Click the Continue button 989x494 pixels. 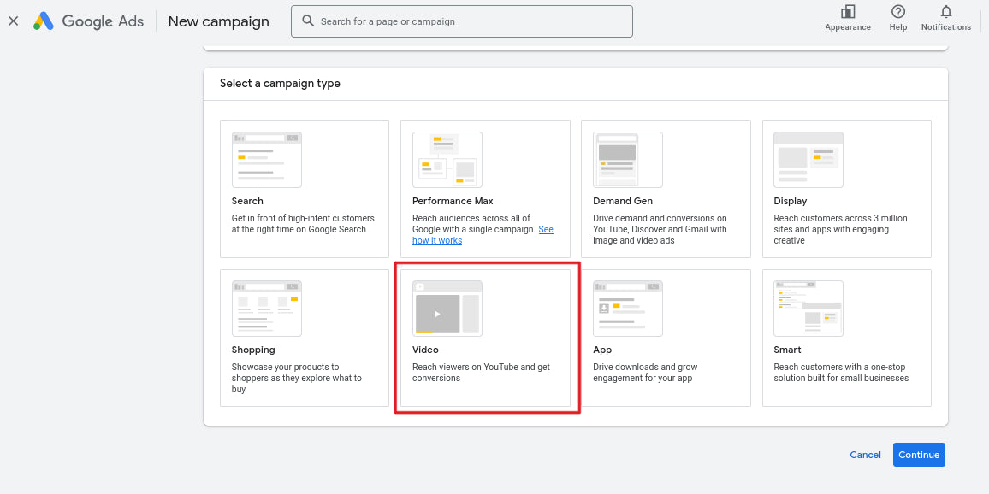[919, 455]
